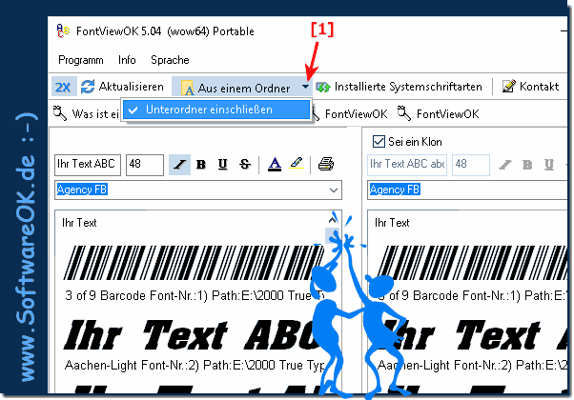Click the disabled underline icon in the right pane
The height and width of the screenshot is (400, 574).
point(549,165)
